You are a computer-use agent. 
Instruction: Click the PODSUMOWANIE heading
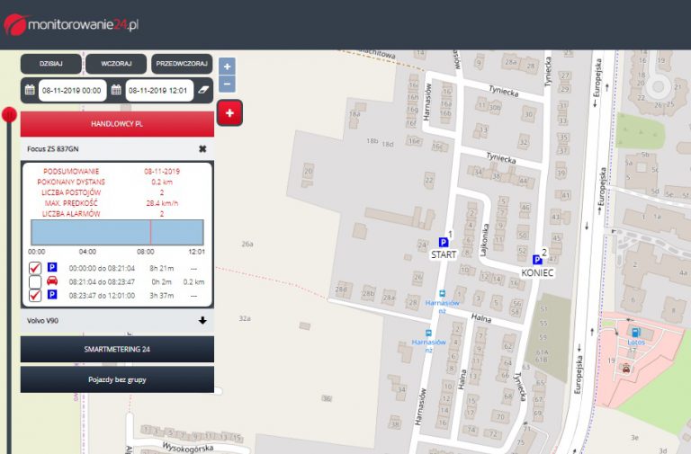click(x=71, y=172)
